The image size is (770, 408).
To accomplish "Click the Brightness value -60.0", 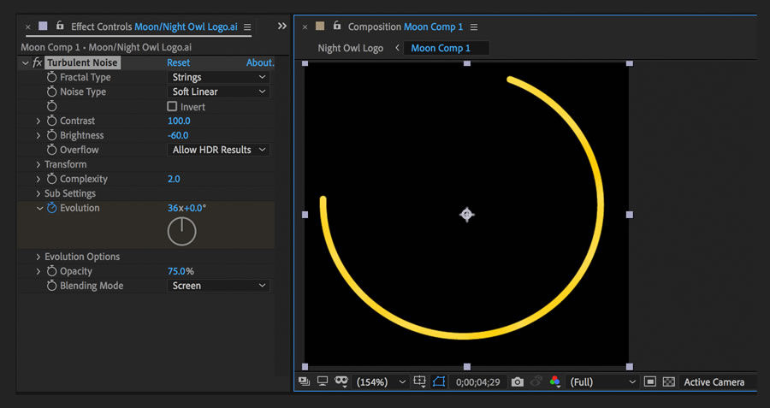I will [178, 135].
